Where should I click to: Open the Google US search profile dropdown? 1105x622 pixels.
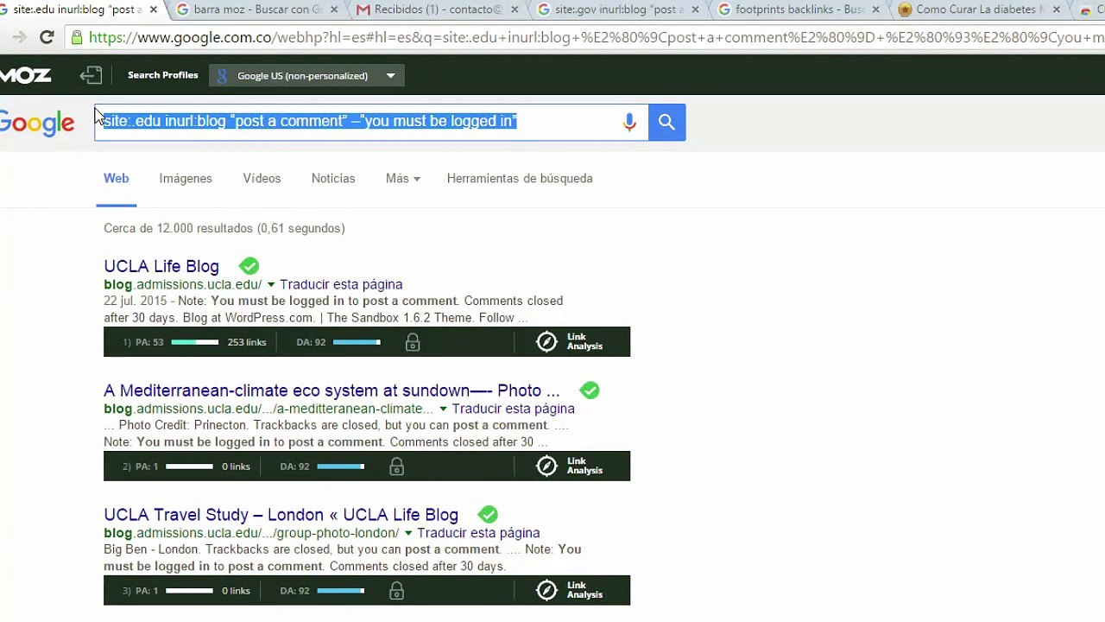pos(306,76)
